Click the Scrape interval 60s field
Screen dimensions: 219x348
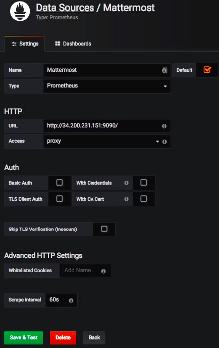point(62,300)
